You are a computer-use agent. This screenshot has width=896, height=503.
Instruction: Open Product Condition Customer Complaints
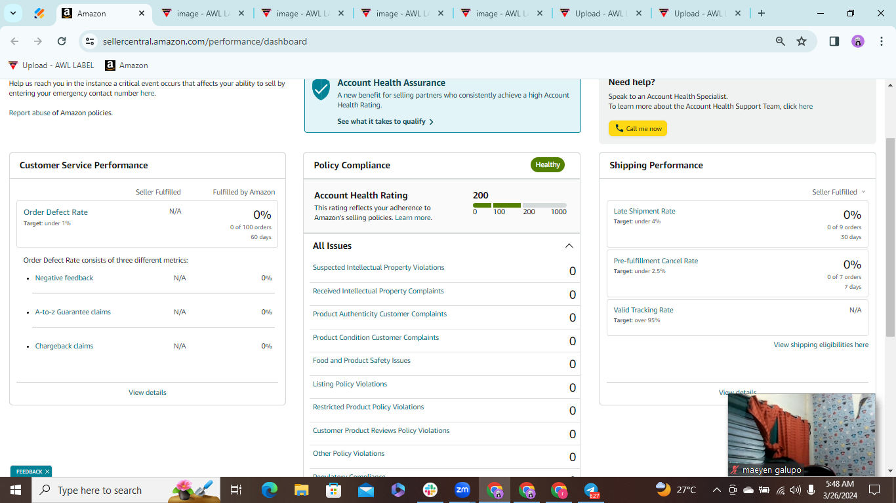(376, 337)
